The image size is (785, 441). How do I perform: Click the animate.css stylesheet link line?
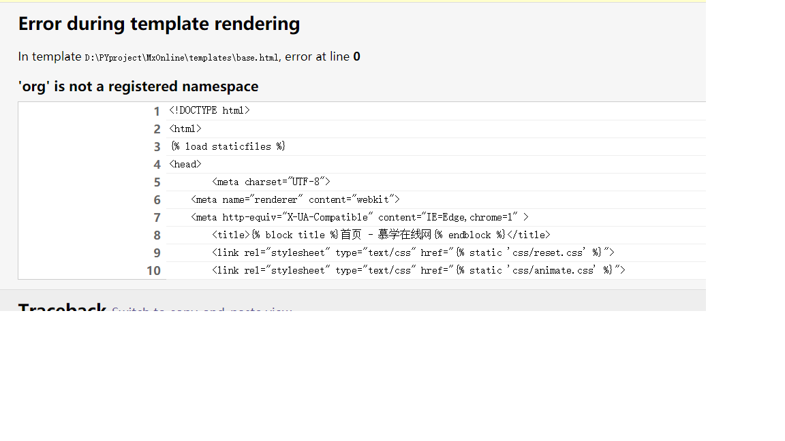(x=418, y=270)
